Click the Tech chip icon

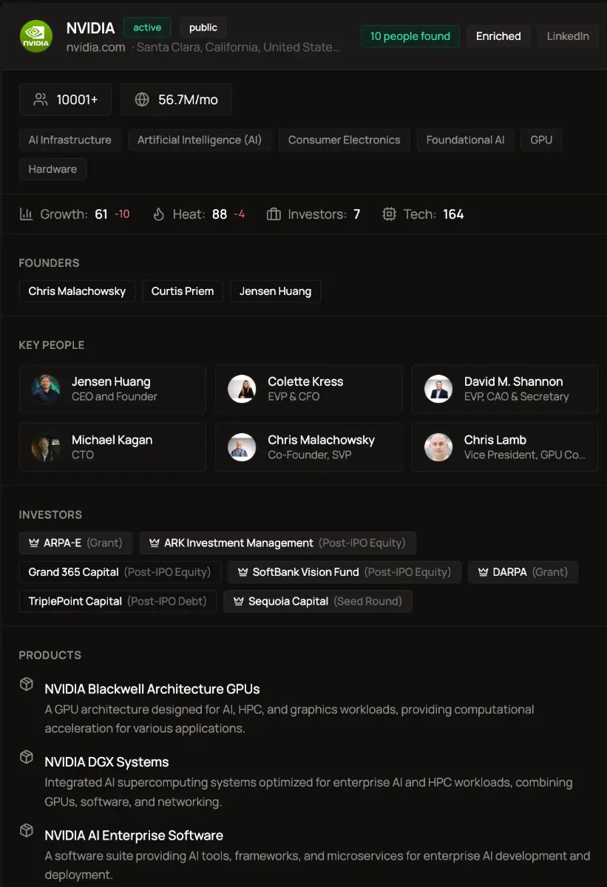[389, 214]
